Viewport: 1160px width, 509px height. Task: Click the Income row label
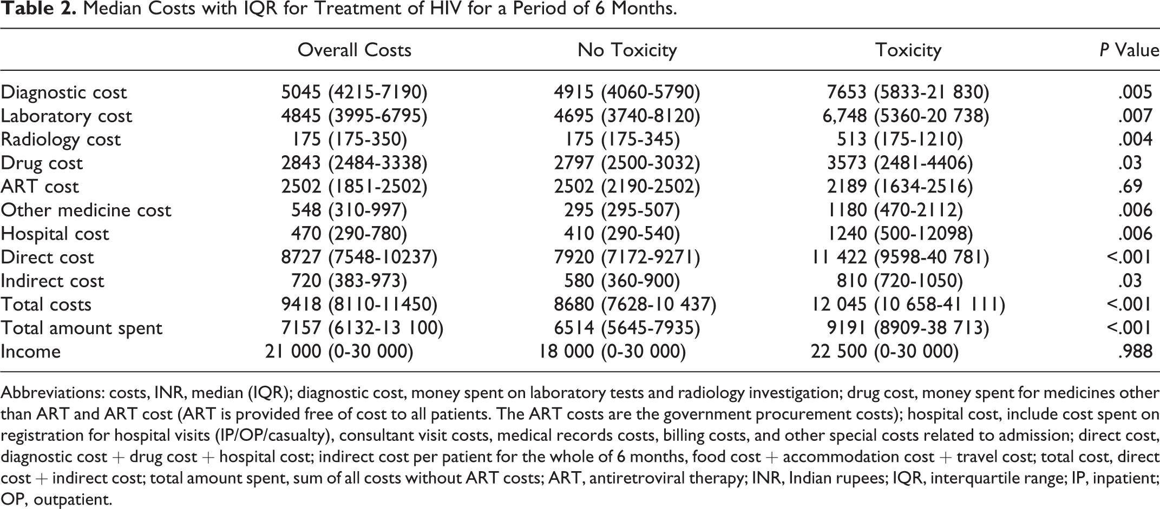30,351
